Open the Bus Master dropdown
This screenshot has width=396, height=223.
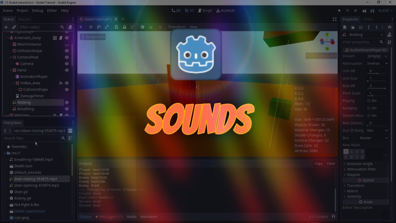pos(373,138)
